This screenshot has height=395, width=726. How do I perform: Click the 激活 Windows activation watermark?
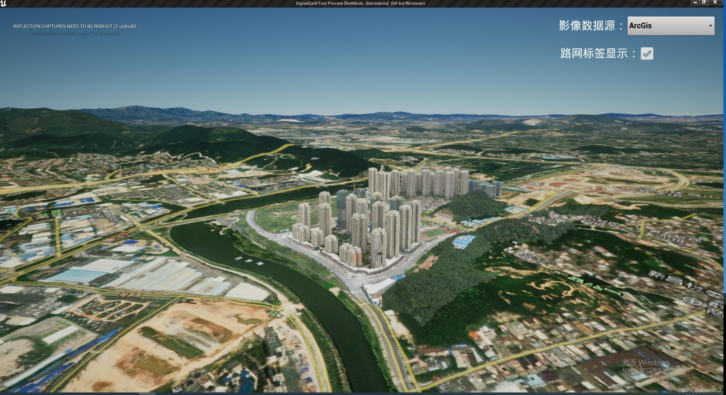coord(645,362)
